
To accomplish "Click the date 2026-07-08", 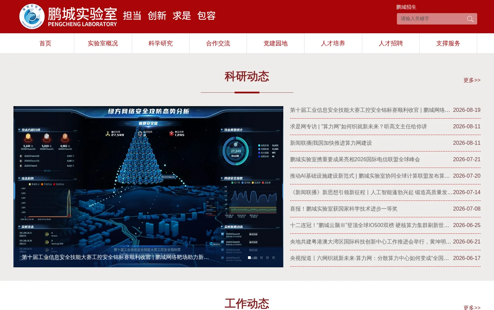I will click(x=467, y=209).
